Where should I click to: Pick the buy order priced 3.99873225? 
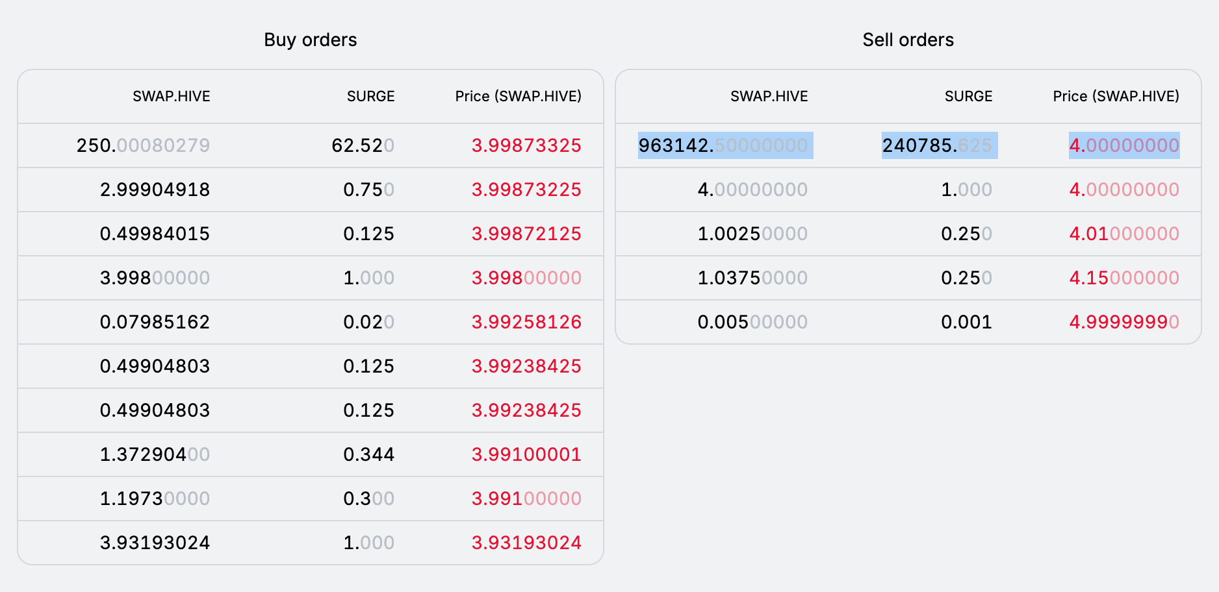click(x=526, y=190)
